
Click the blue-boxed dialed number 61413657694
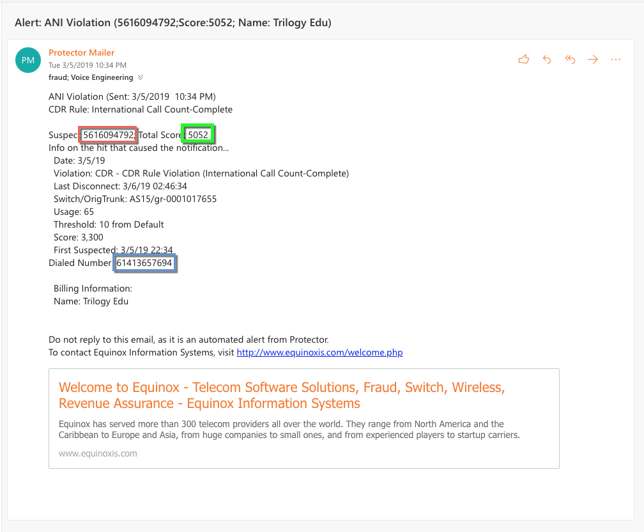pyautogui.click(x=145, y=263)
